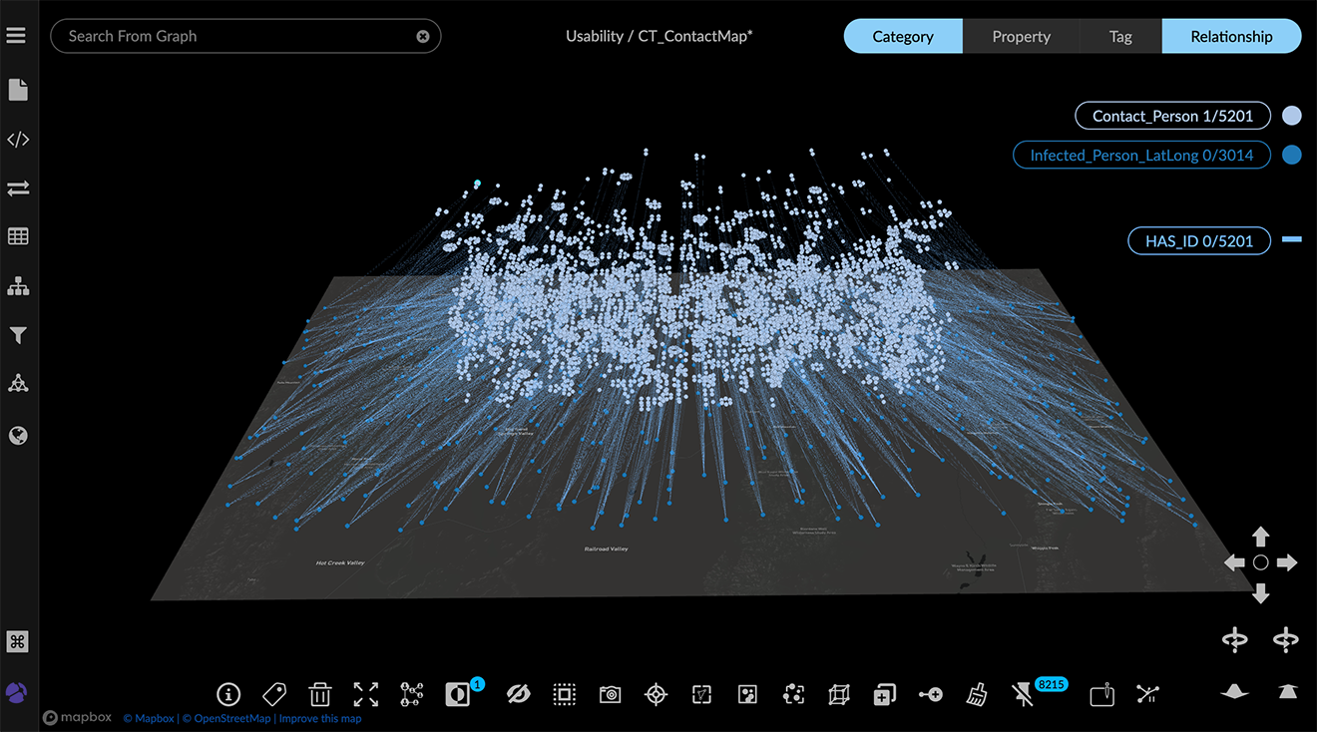1317x732 pixels.
Task: Click the code brackets icon in sidebar
Action: point(18,140)
